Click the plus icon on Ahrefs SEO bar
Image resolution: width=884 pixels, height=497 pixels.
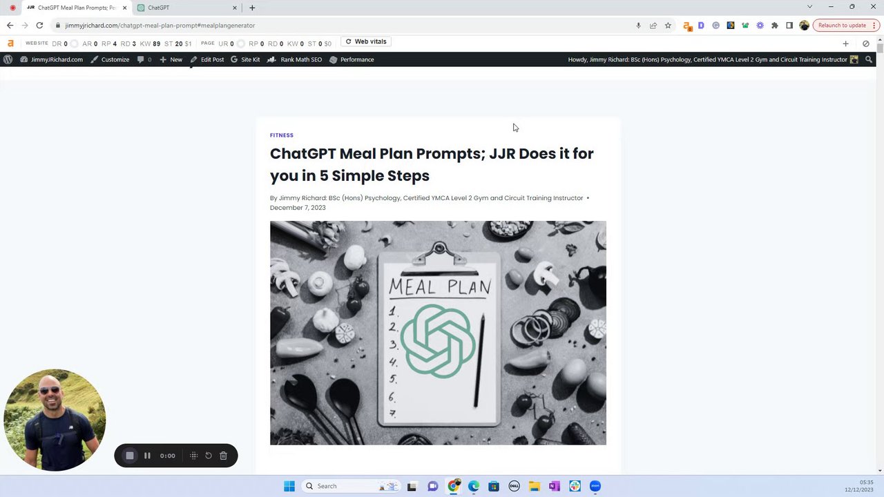pos(845,43)
